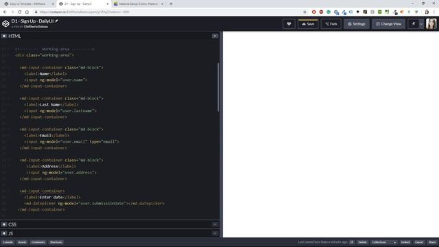The height and width of the screenshot is (247, 439).
Task: Expand the HTML panel dropdown chevron
Action: pos(215,36)
